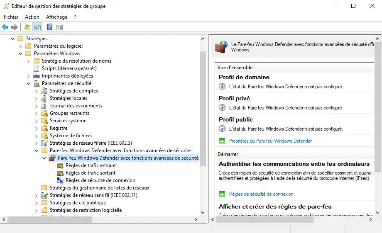Image resolution: width=382 pixels, height=233 pixels.
Task: Click right pane scroll up arrow
Action: tap(377, 39)
